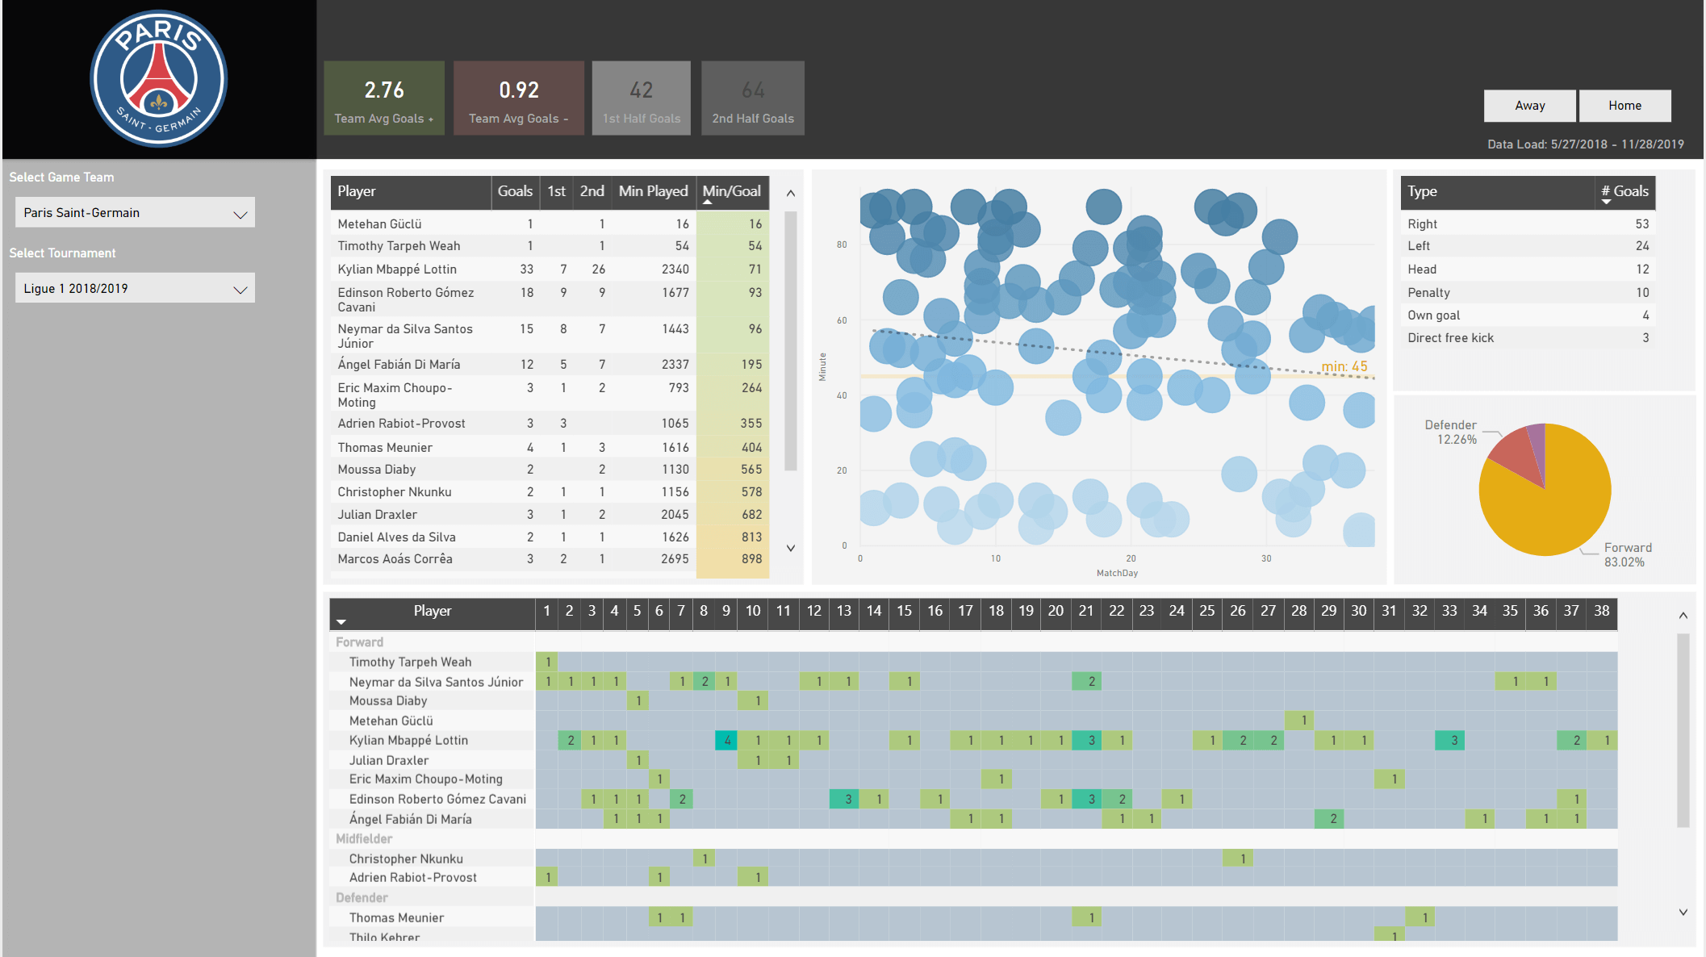The image size is (1706, 957).
Task: Click the sort indicator arrow under # Goals header
Action: pos(1607,202)
